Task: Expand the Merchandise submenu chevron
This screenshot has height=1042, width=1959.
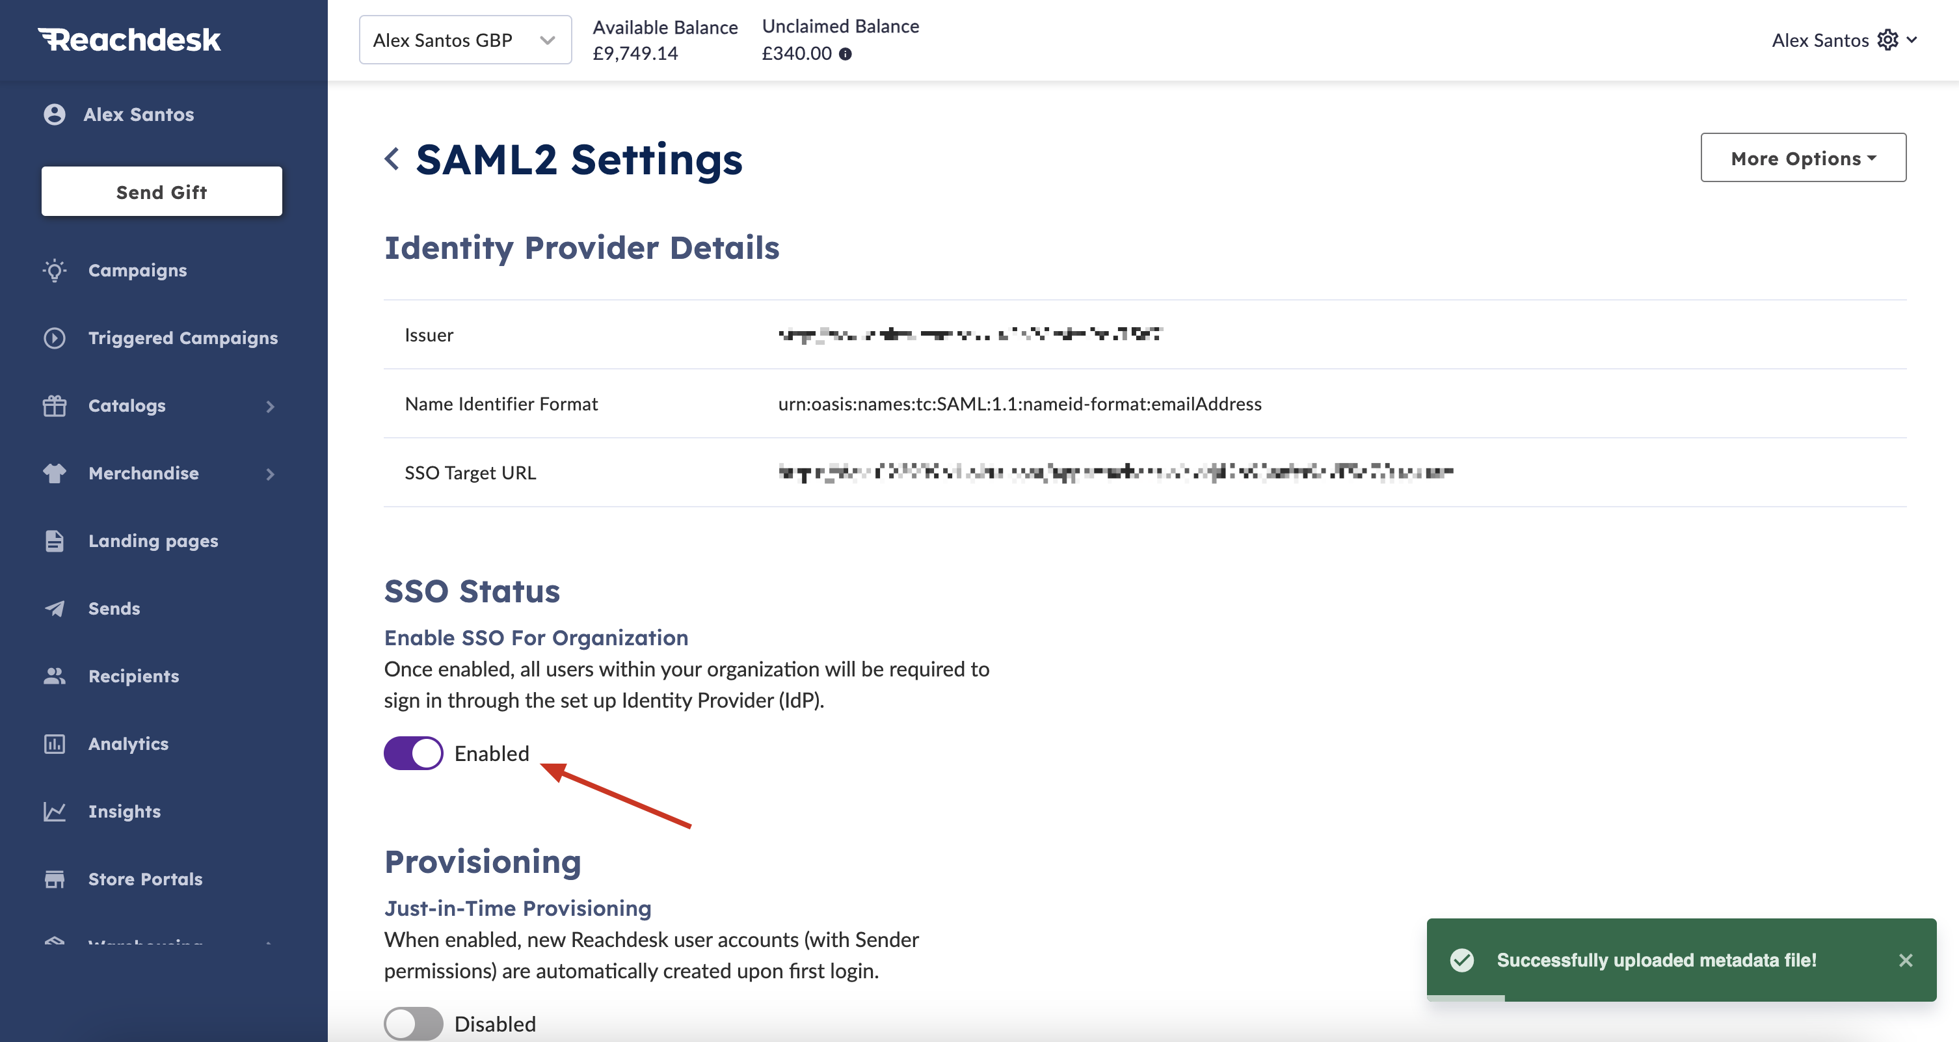Action: point(270,474)
